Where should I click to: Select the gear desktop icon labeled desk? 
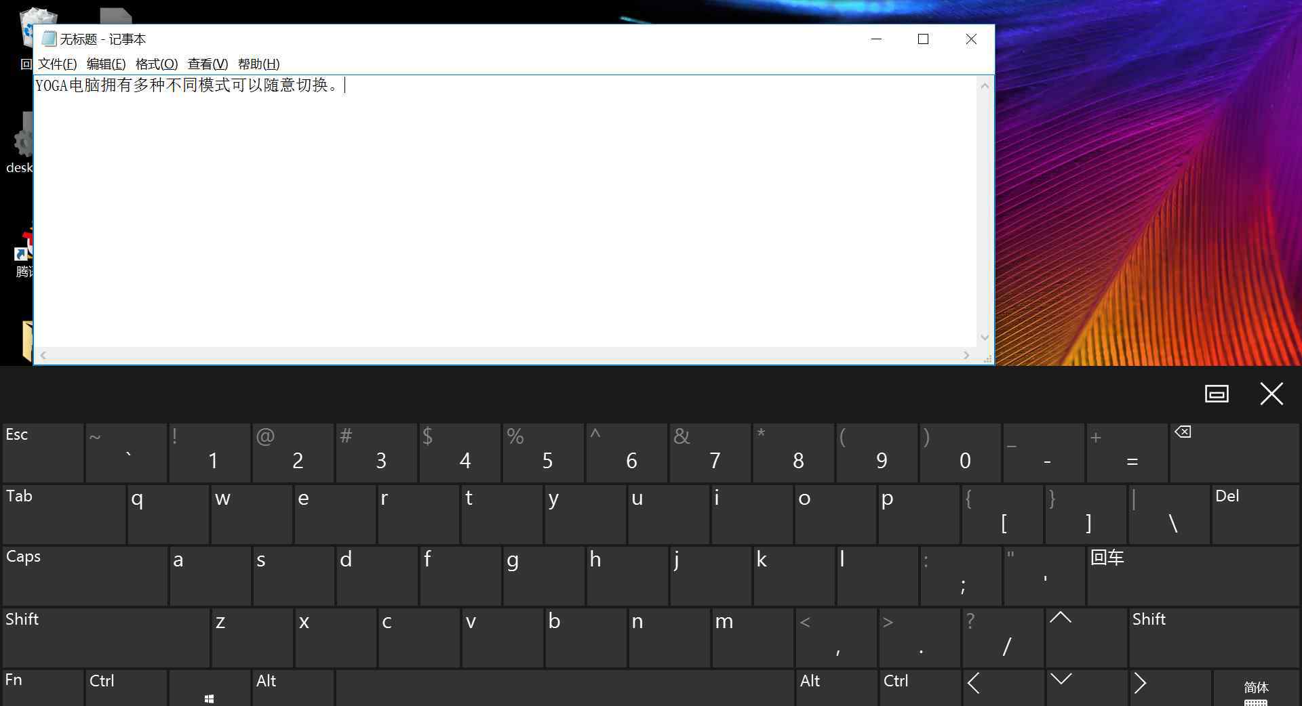(20, 144)
